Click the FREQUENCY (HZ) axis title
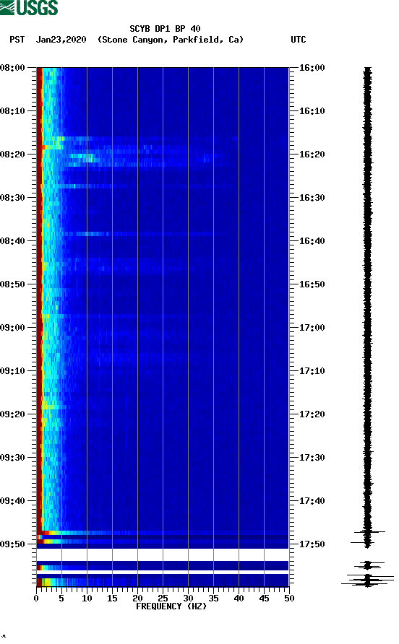Viewport: 399px width, 644px height. [x=171, y=606]
